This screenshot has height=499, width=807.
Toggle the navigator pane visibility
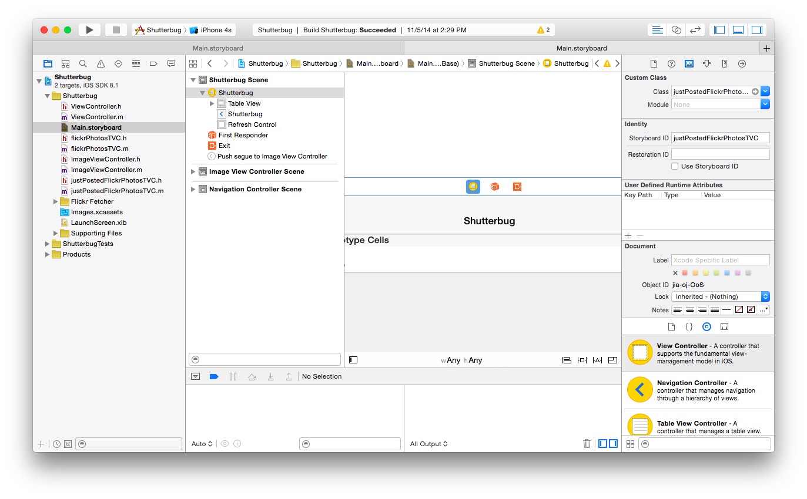(719, 30)
